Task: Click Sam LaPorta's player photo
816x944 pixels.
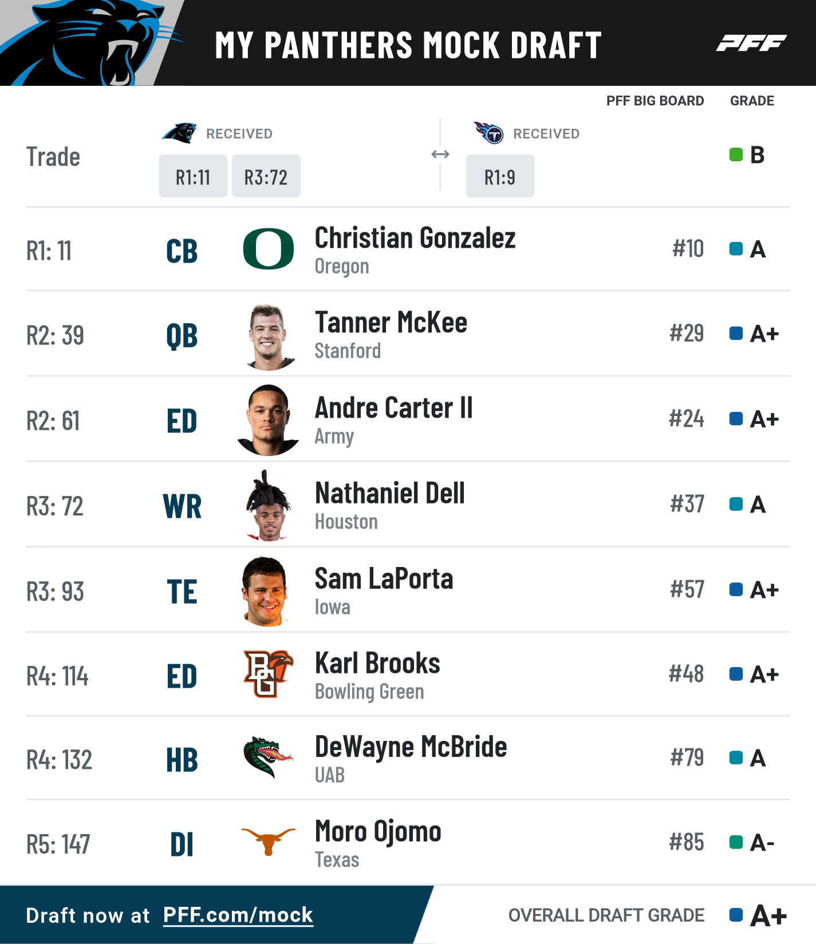Action: (x=265, y=592)
